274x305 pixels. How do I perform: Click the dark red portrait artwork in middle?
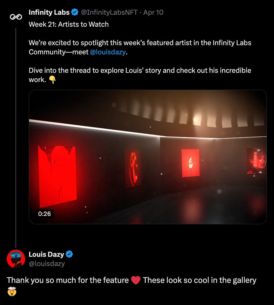click(x=133, y=168)
